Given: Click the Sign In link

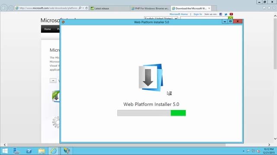Looking at the screenshot, I should pyautogui.click(x=198, y=14).
